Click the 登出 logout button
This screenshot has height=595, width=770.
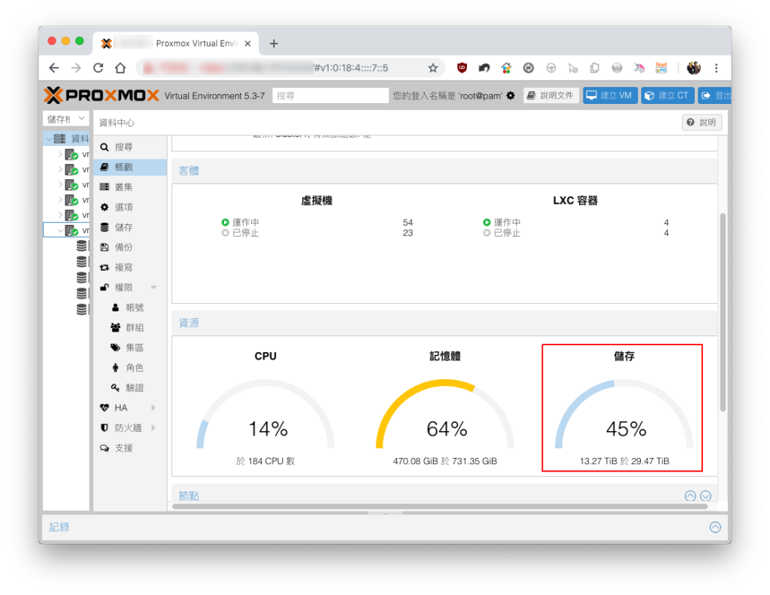tap(714, 96)
